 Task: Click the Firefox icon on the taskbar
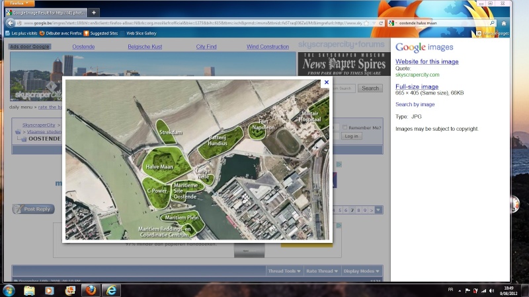pyautogui.click(x=91, y=290)
